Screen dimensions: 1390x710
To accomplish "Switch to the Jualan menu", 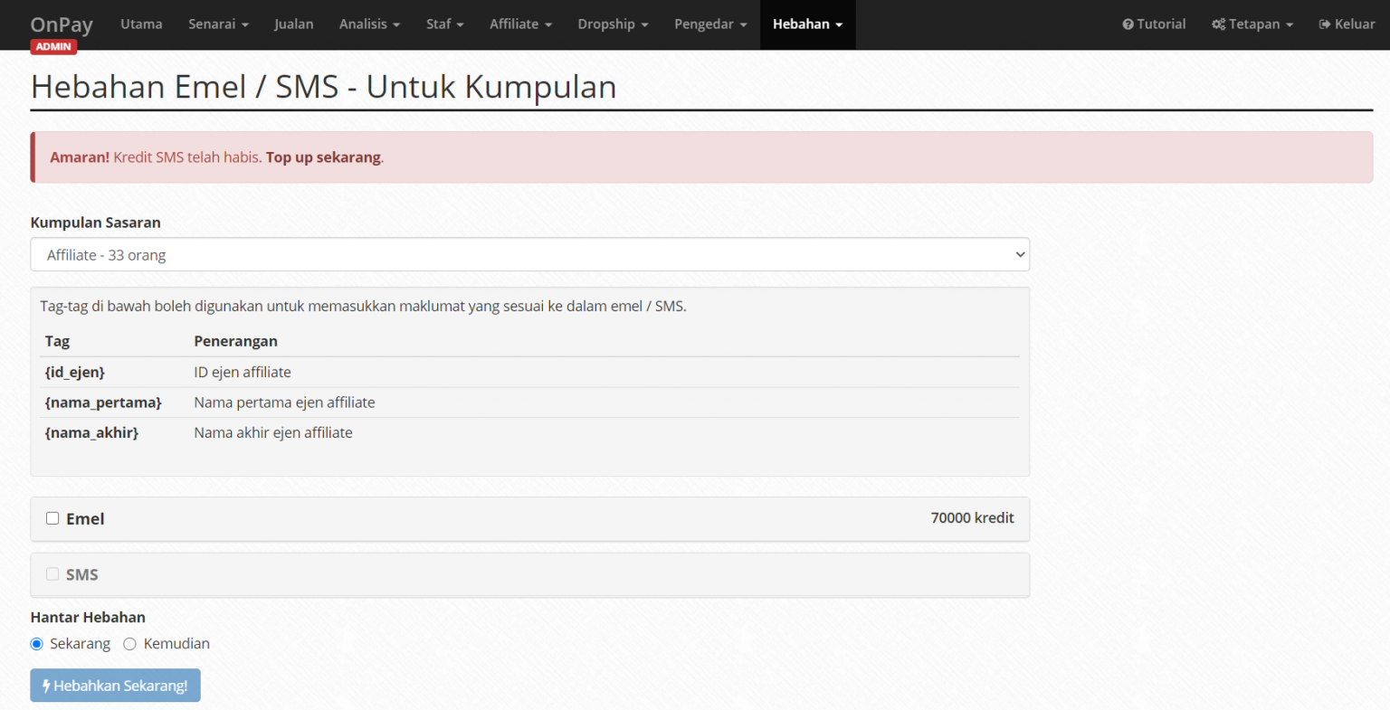I will point(293,24).
